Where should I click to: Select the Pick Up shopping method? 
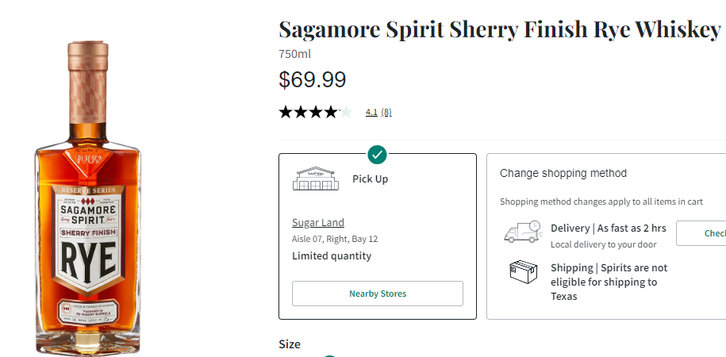370,178
